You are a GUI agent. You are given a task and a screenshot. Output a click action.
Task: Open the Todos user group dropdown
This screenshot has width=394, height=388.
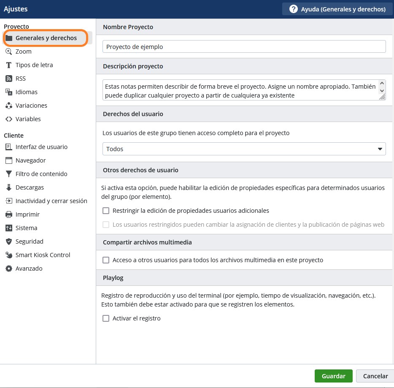point(244,149)
